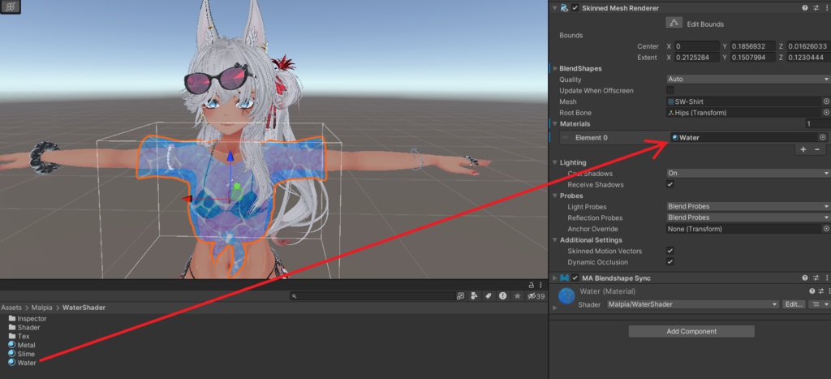The image size is (831, 379).
Task: Open the Light Probes dropdown
Action: [748, 206]
